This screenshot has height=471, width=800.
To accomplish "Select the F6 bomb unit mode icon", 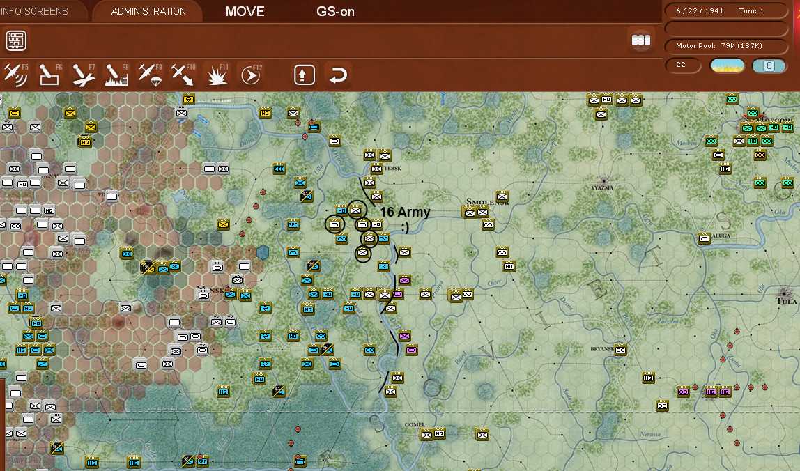I will click(x=50, y=75).
